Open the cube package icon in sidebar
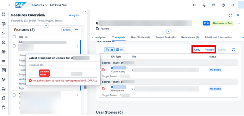244x116 pixels. (3, 24)
